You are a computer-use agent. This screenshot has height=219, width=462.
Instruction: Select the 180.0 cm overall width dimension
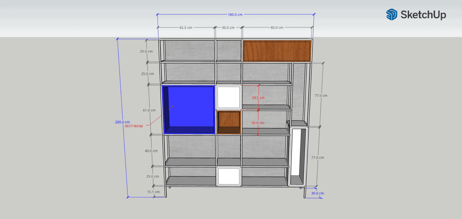tap(235, 14)
